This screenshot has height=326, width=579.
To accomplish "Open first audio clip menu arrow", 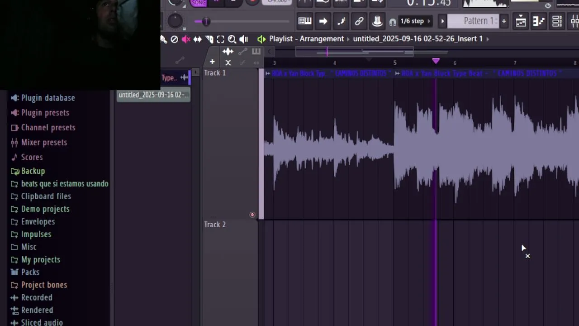I will (268, 73).
